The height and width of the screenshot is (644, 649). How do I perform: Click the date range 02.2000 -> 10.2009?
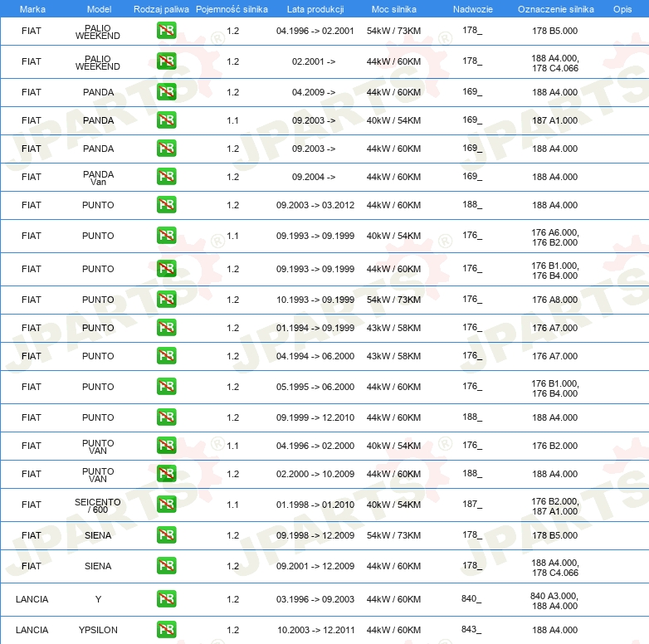315,474
